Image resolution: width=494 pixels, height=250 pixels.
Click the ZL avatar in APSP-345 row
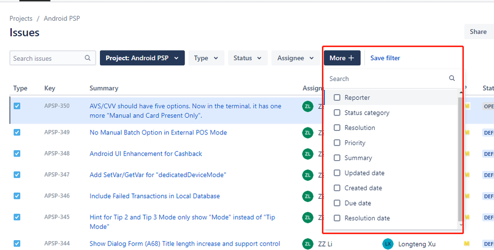pos(308,217)
